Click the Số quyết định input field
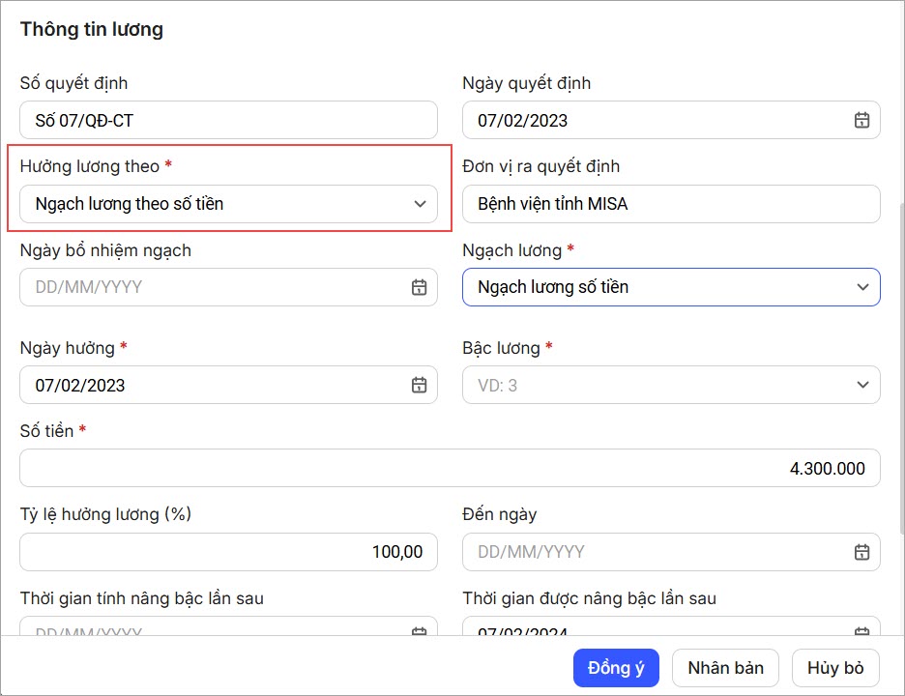905x696 pixels. [228, 121]
